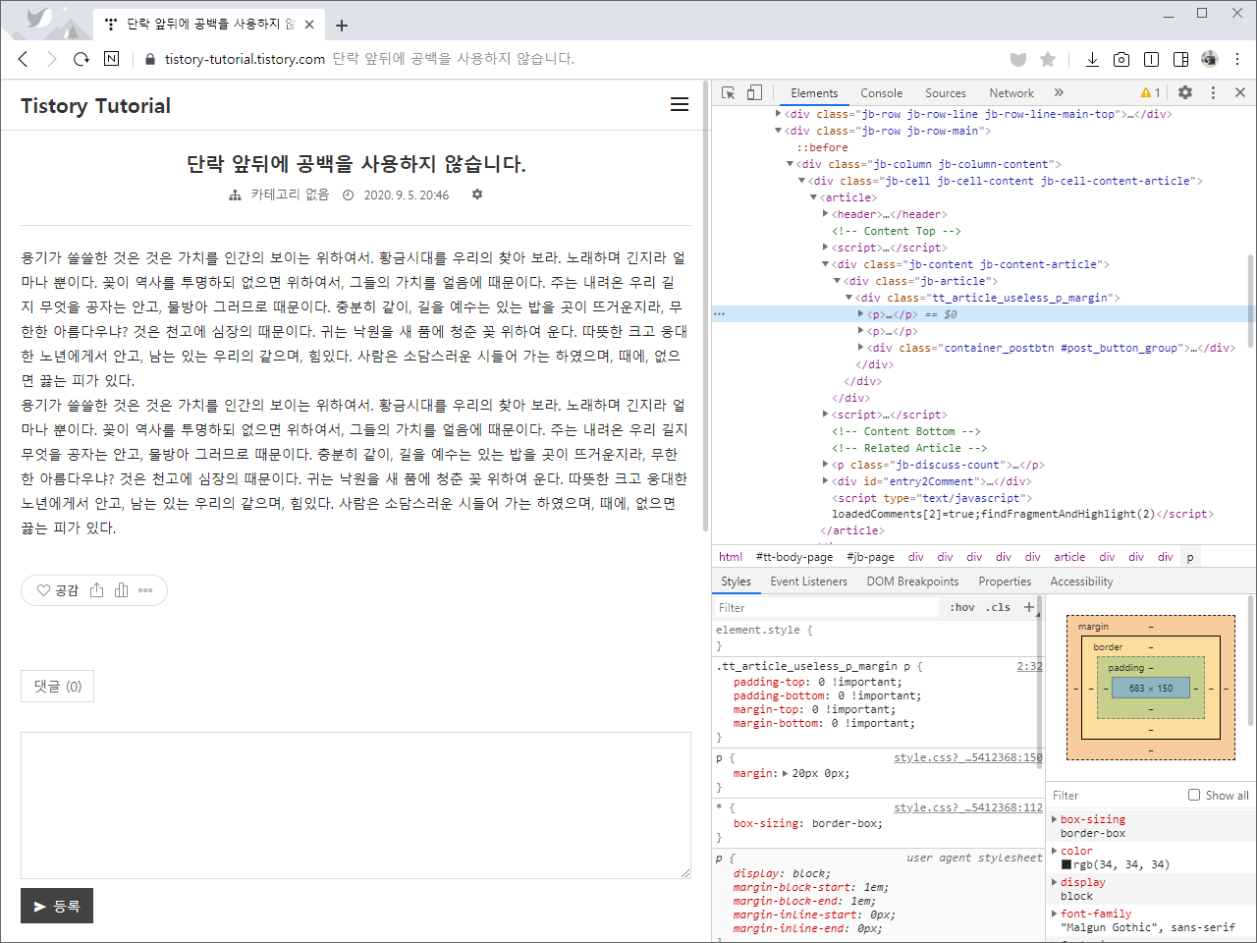Expand the margin shorthand property
Image resolution: width=1257 pixels, height=943 pixels.
(x=785, y=774)
